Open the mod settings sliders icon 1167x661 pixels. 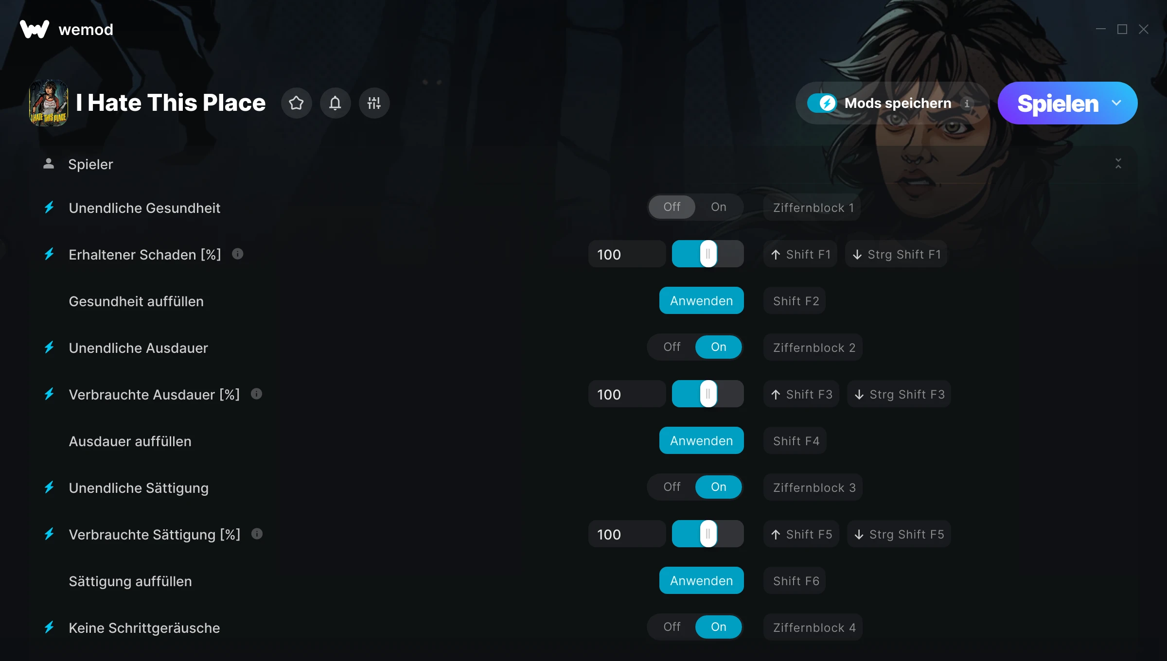pos(374,103)
